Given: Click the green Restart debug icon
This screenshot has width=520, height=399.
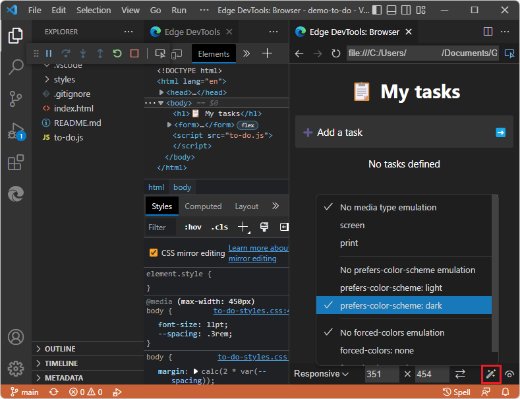Looking at the screenshot, I should [x=117, y=54].
